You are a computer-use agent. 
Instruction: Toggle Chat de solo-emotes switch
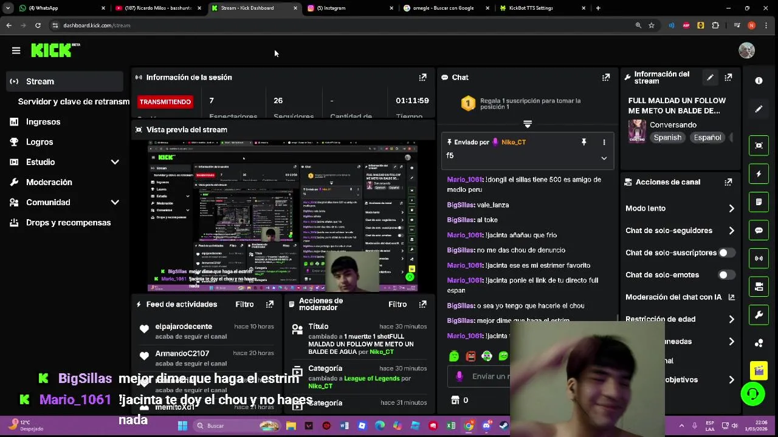[726, 275]
